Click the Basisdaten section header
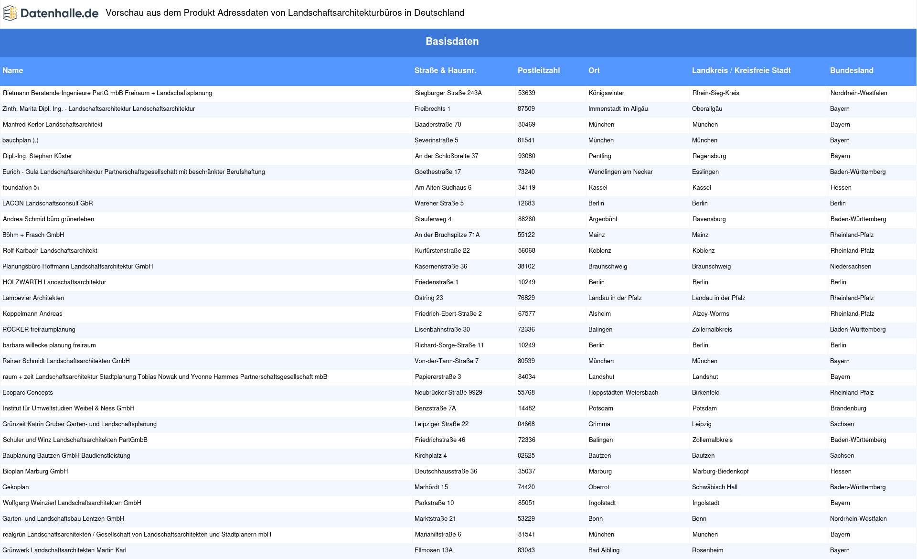This screenshot has height=559, width=917. click(452, 42)
